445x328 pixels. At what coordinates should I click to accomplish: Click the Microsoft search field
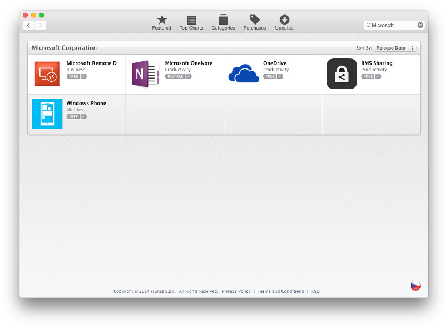394,25
